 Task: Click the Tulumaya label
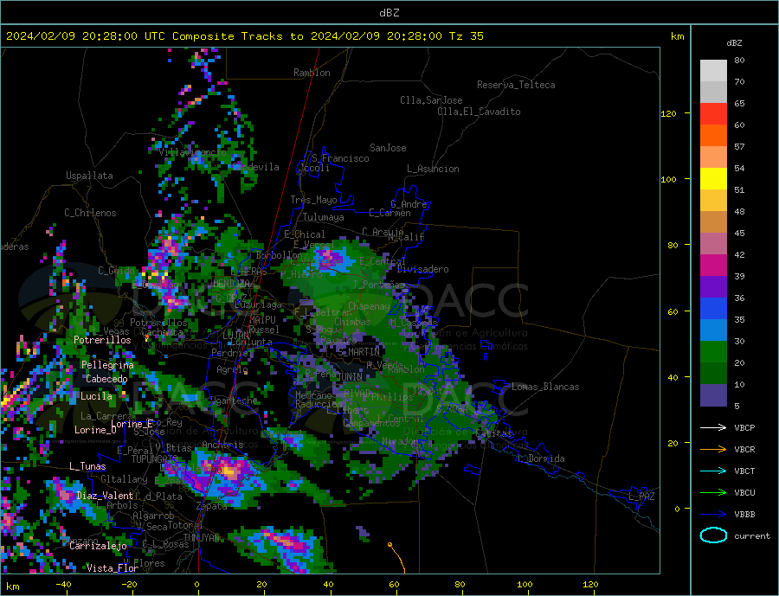324,217
